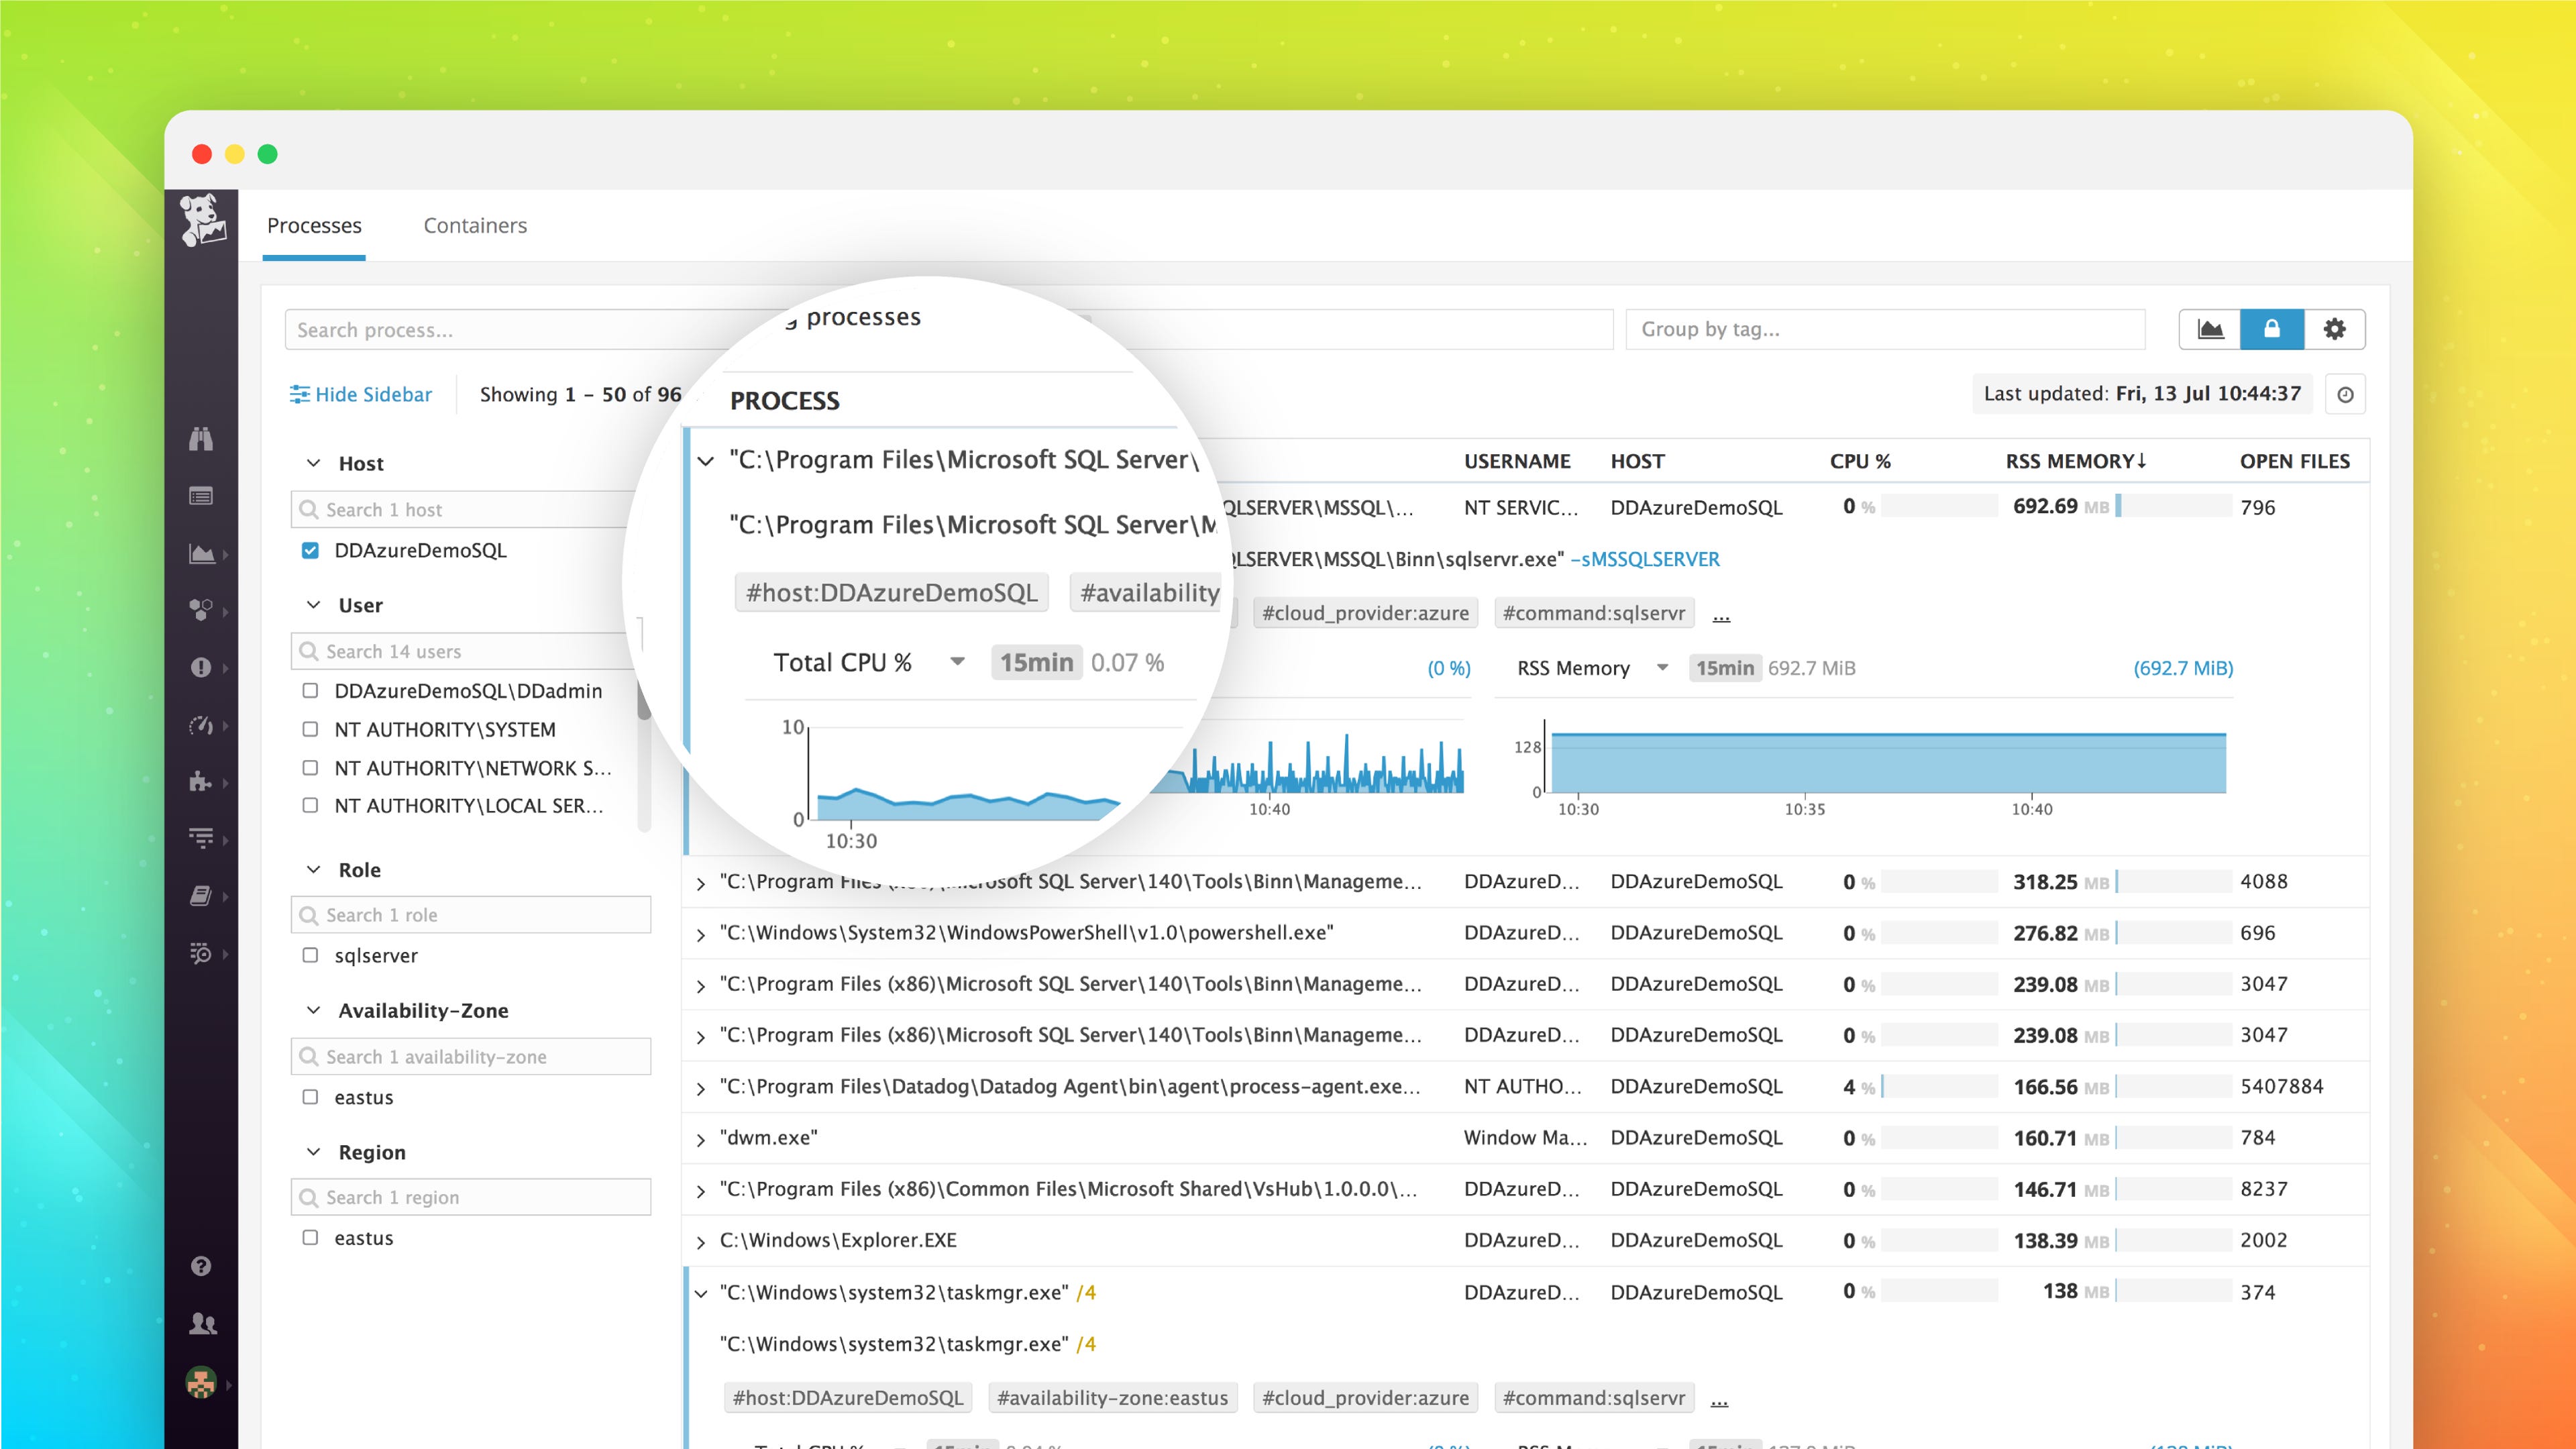
Task: Click the Group by tag field
Action: pos(1885,329)
